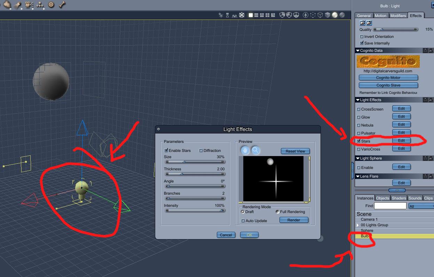Screen dimensions: 434x277
Task: Select the particle emitter tool
Action: click(40, 5)
